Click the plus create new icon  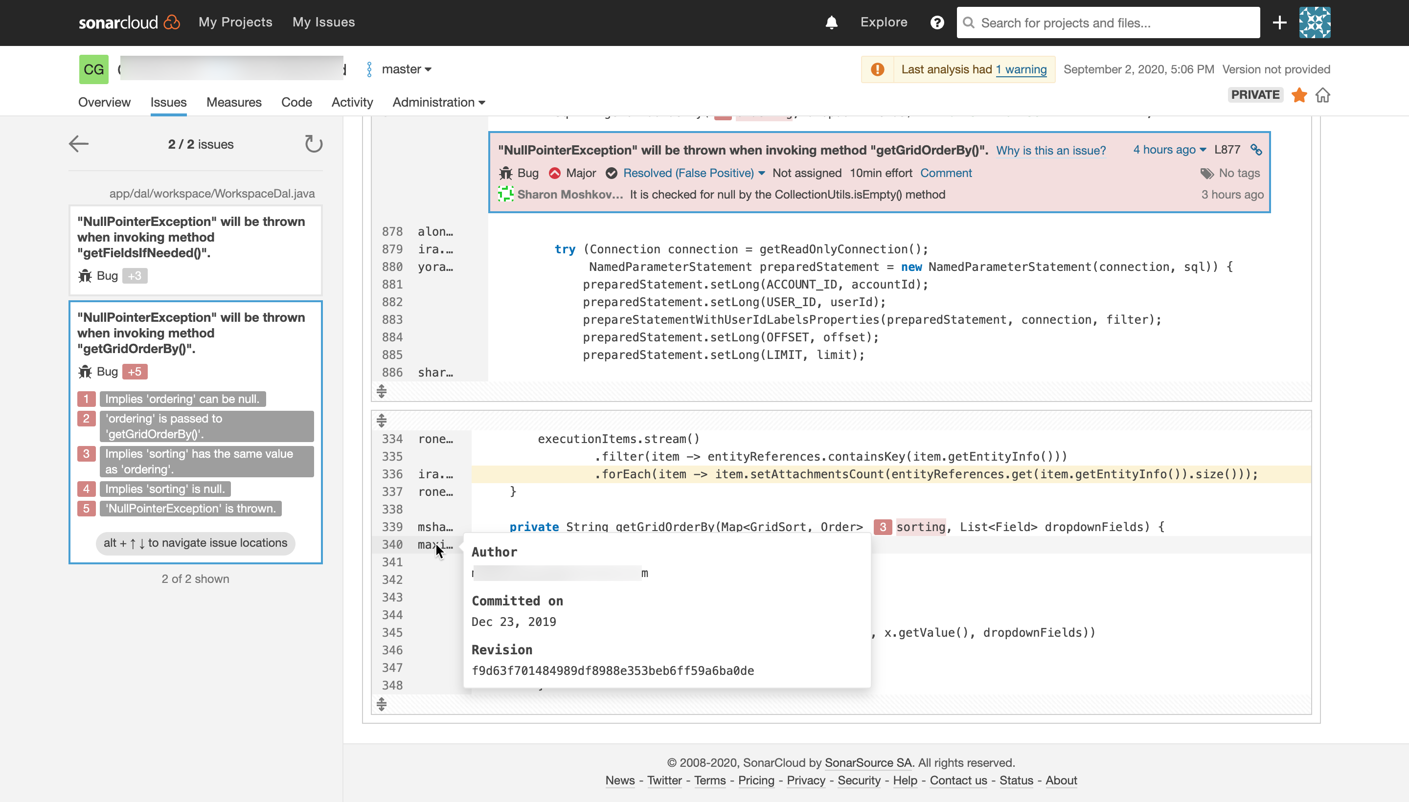coord(1279,22)
